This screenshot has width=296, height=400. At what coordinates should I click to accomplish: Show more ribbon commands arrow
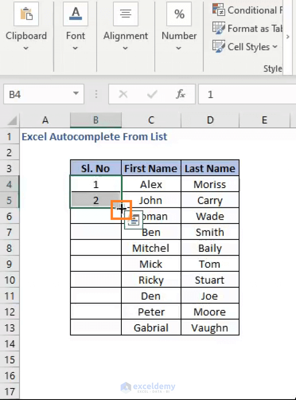(288, 37)
